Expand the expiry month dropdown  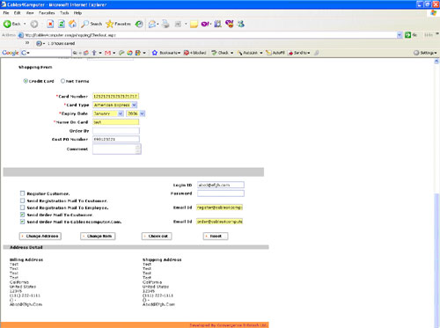coord(108,113)
